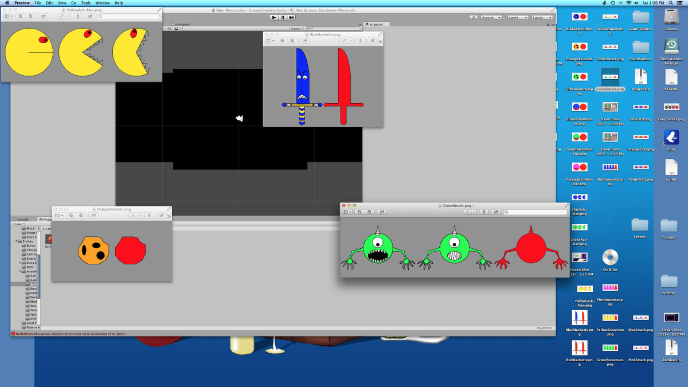
Task: Show markup toolbar in GreenSmark.png window
Action: (497, 212)
